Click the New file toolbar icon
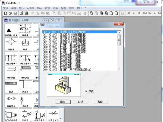 point(5,13)
